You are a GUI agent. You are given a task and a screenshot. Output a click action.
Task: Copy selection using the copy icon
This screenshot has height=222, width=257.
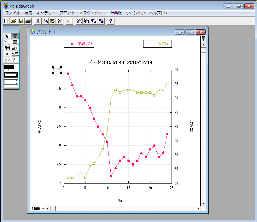pyautogui.click(x=45, y=21)
